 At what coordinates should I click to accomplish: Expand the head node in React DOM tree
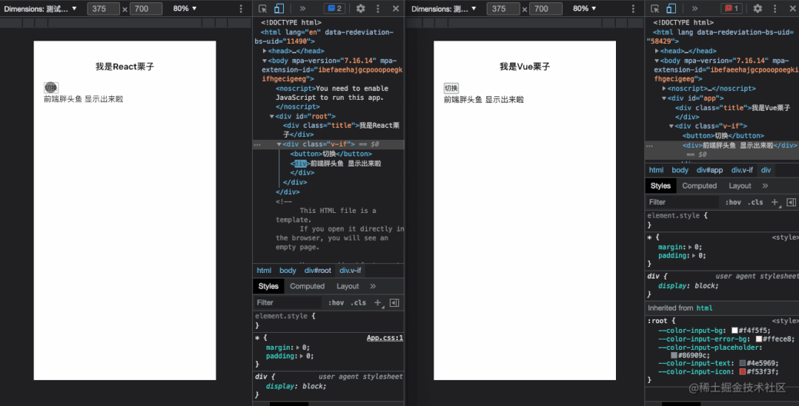pos(265,51)
